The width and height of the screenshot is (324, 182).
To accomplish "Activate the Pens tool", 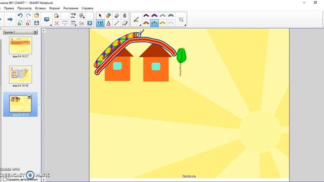I will click(100, 23).
